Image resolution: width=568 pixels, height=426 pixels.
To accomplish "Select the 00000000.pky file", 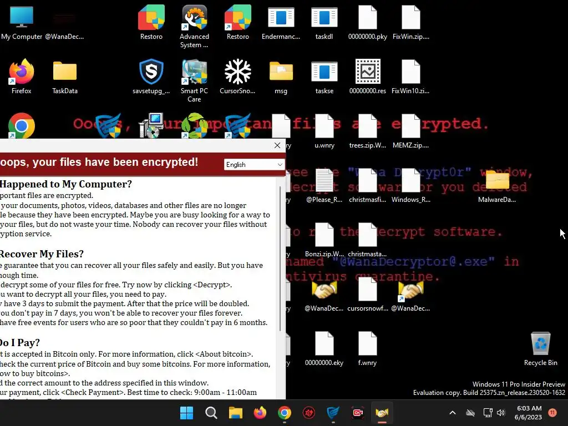I will (x=367, y=23).
